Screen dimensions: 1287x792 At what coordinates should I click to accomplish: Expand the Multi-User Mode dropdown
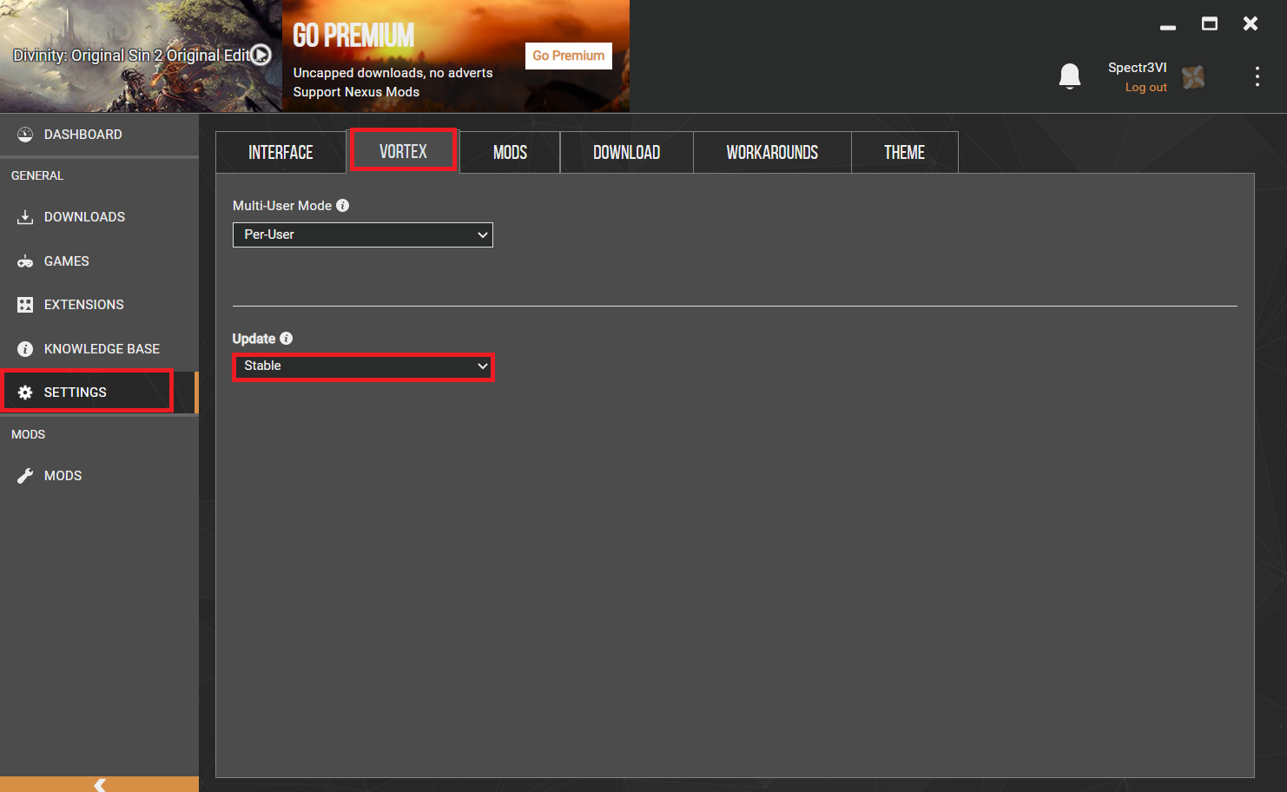pos(363,234)
